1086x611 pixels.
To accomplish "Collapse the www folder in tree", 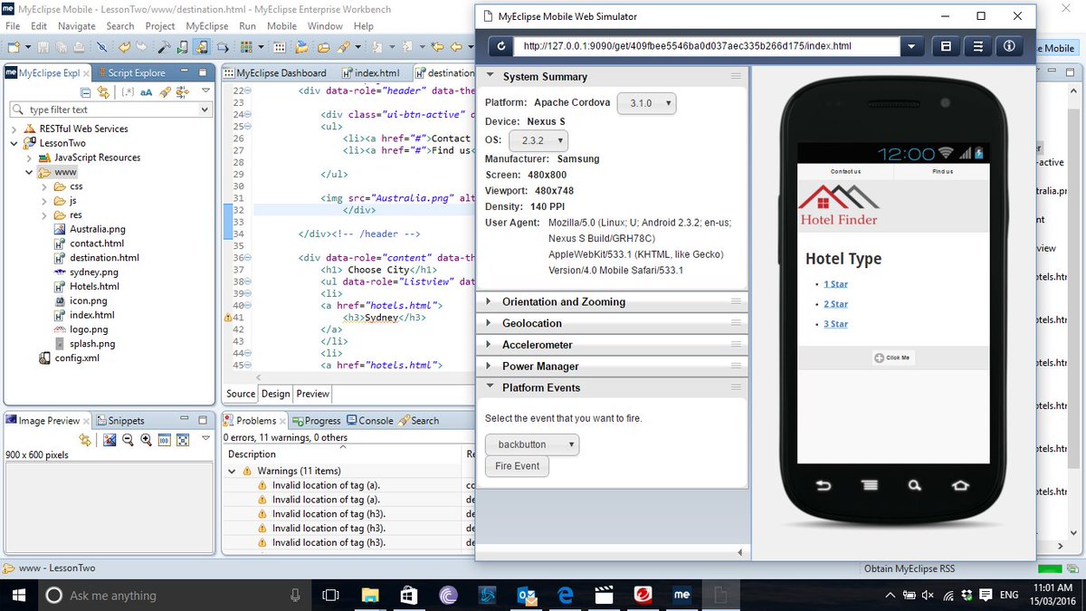I will (29, 172).
